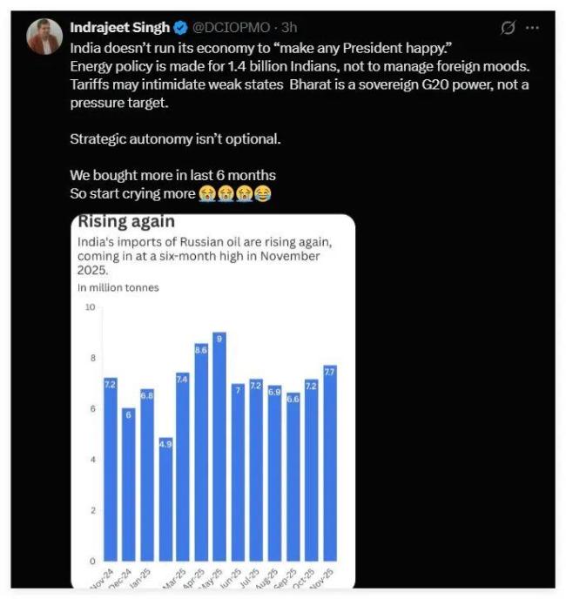Image resolution: width=566 pixels, height=599 pixels.
Task: Click the blue verified badge
Action: coord(181,28)
